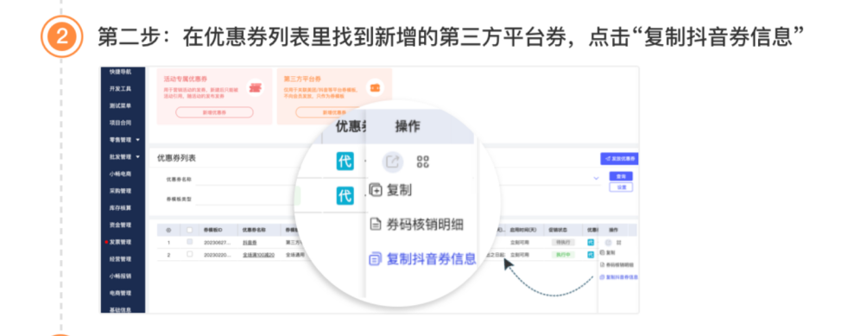
Task: Open 小畅电商 in the sidebar
Action: [120, 174]
